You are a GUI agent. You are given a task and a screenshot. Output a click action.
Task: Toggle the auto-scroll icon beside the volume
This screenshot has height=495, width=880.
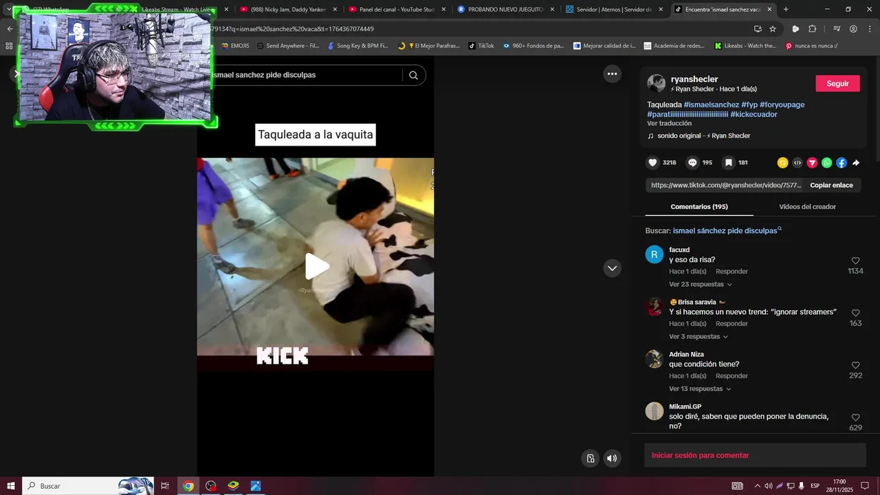click(590, 459)
